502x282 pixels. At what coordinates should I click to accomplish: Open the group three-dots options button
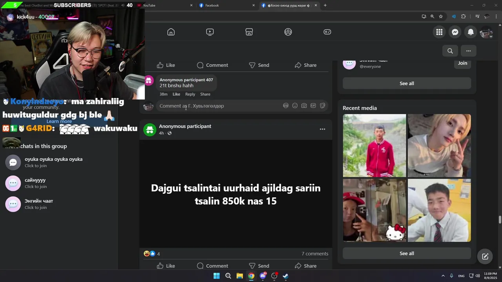click(468, 51)
